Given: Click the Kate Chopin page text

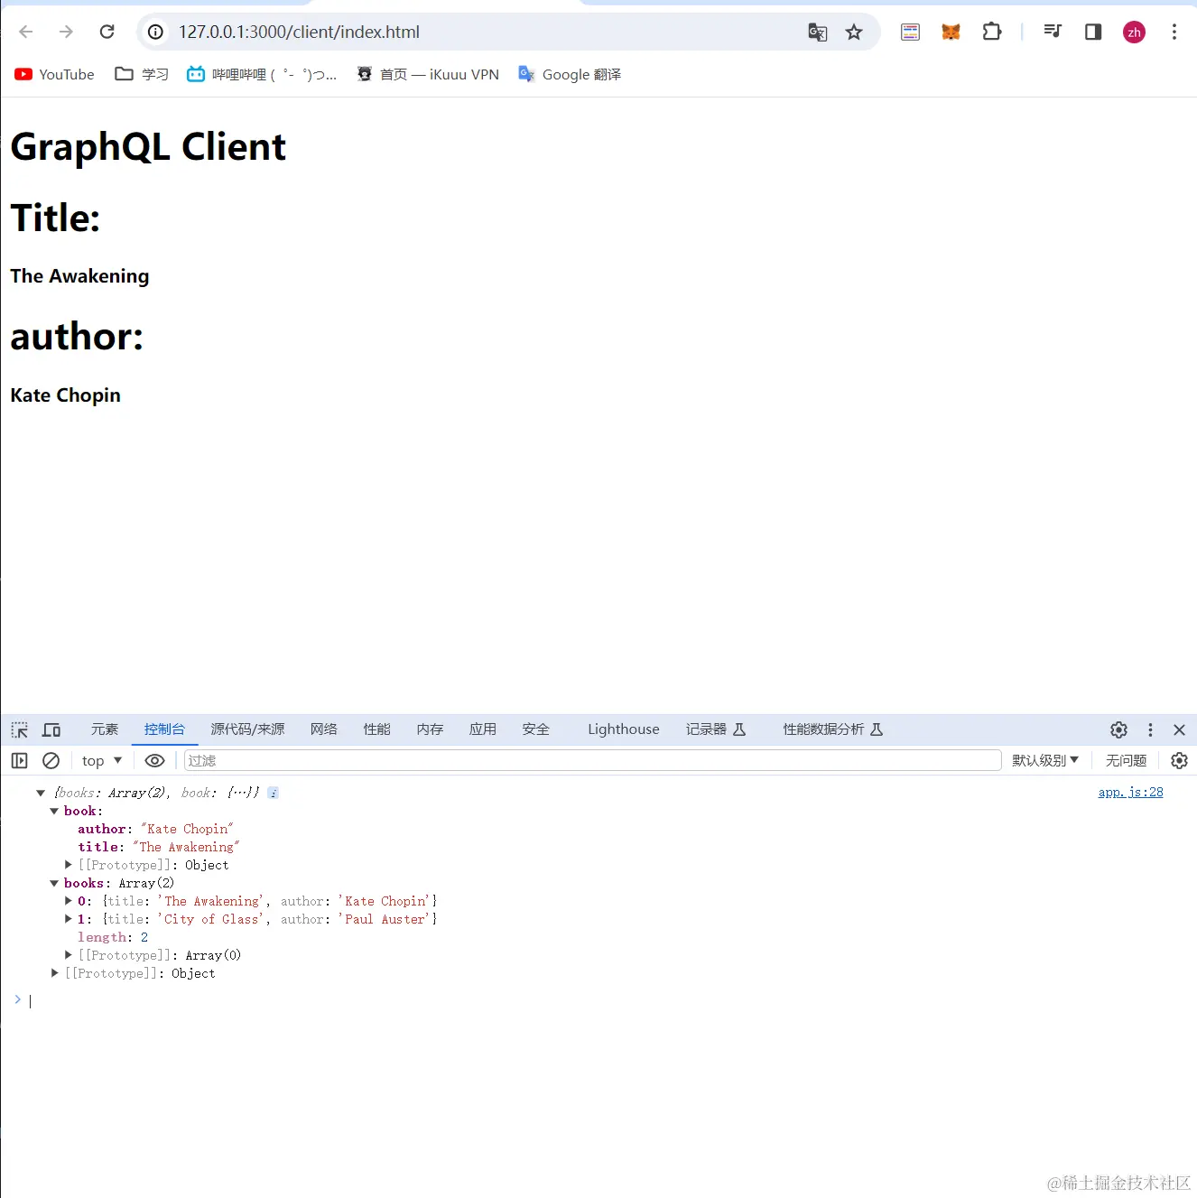Looking at the screenshot, I should [65, 395].
